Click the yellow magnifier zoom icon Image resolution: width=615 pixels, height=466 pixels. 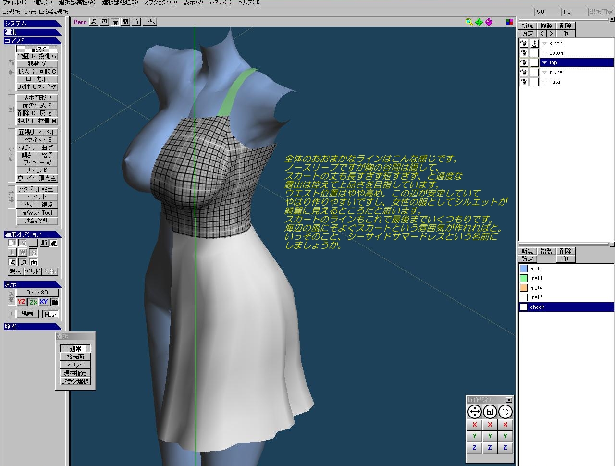[x=469, y=22]
